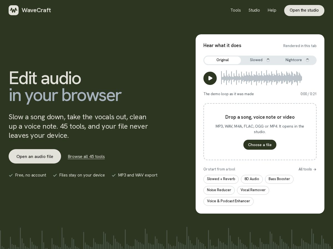This screenshot has height=249, width=333.
Task: Open the Tools menu
Action: coord(236,10)
